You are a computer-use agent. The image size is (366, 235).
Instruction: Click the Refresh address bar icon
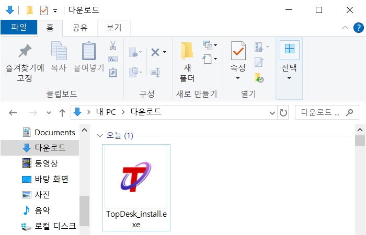tap(283, 113)
